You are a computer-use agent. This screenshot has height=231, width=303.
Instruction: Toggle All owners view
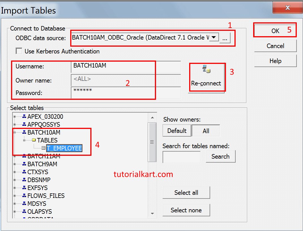(x=206, y=131)
